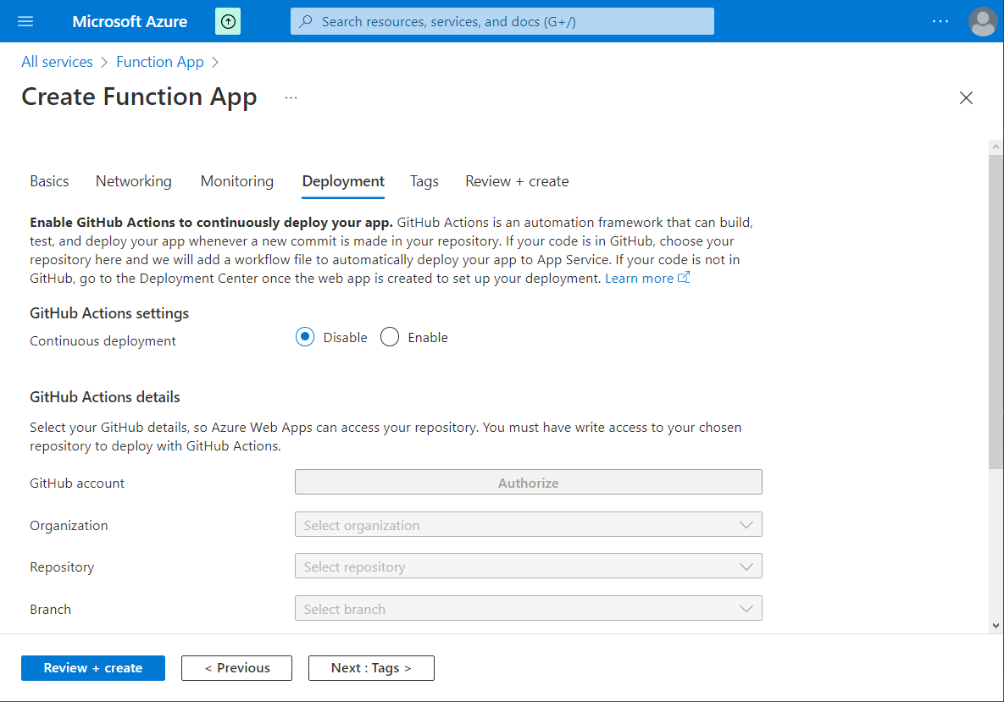The image size is (1004, 702).
Task: Click the external link icon after Learn more
Action: click(684, 278)
